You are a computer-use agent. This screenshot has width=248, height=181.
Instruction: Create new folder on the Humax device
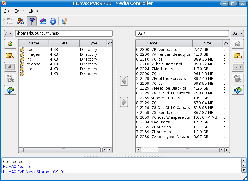pos(238,55)
